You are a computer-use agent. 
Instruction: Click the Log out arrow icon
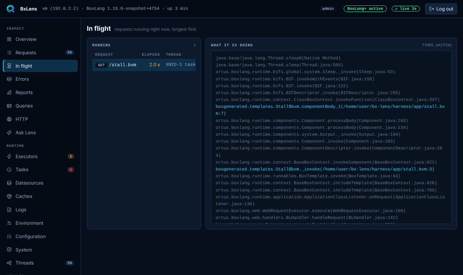coord(432,9)
